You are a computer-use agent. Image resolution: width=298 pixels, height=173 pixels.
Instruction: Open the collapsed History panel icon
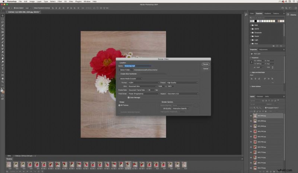[x=246, y=15]
